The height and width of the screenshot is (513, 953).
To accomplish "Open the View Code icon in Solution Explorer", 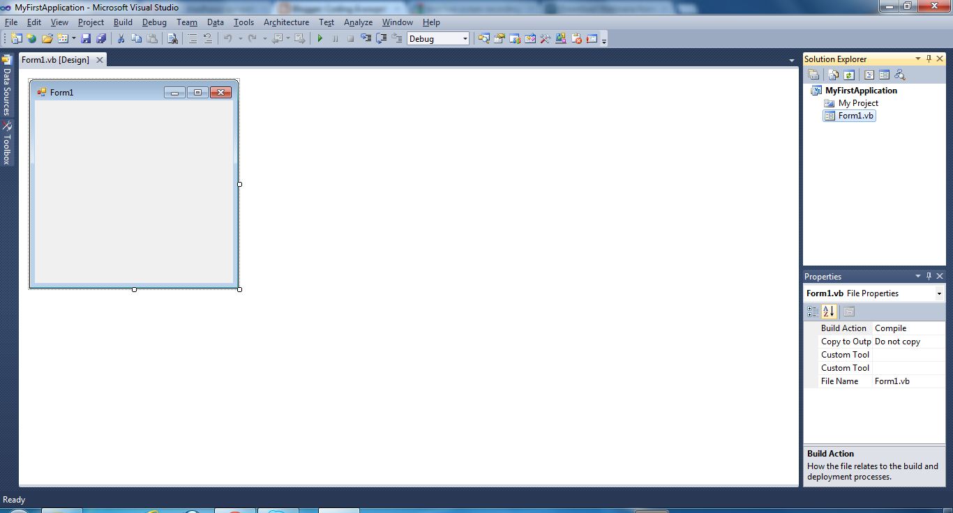I will tap(869, 75).
